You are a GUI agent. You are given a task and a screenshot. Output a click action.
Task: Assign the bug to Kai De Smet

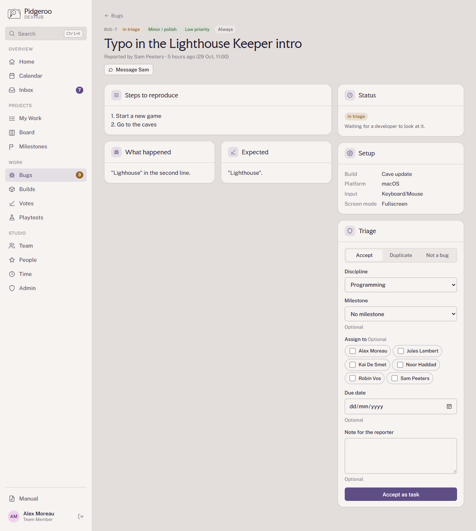[353, 365]
